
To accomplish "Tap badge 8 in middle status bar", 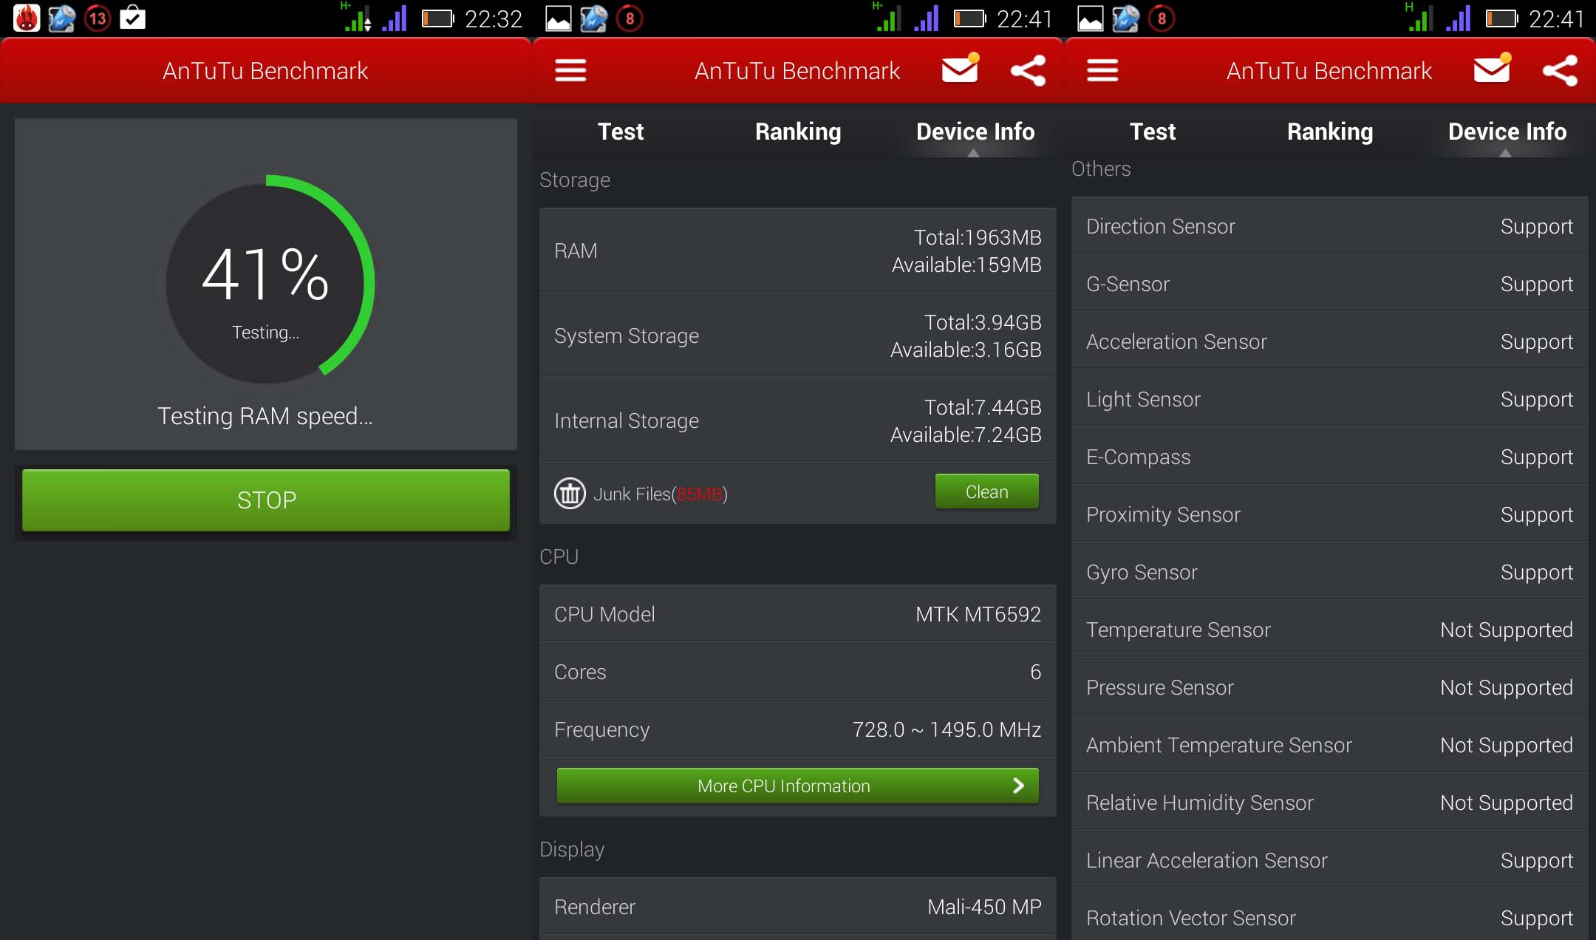I will point(630,18).
